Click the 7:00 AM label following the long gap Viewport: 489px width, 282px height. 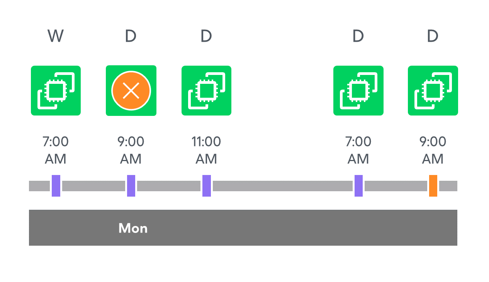coord(358,150)
